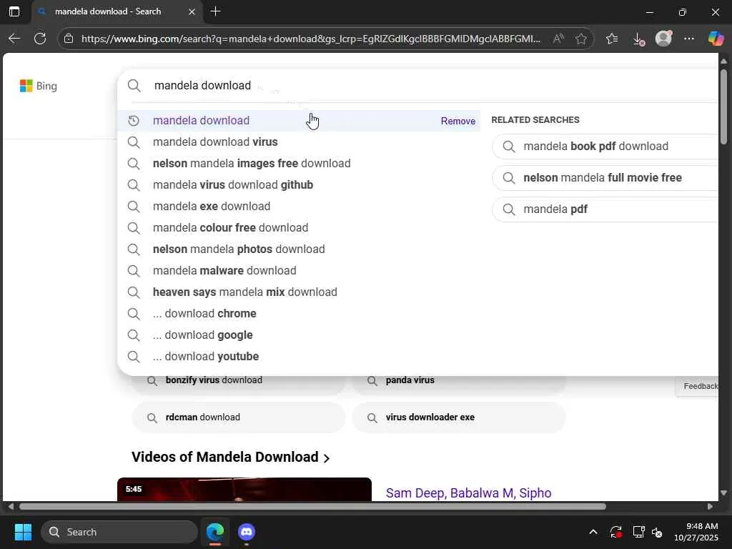Screen dimensions: 732x549
Task: Select mandela colour free download suggestion
Action: click(x=299, y=228)
